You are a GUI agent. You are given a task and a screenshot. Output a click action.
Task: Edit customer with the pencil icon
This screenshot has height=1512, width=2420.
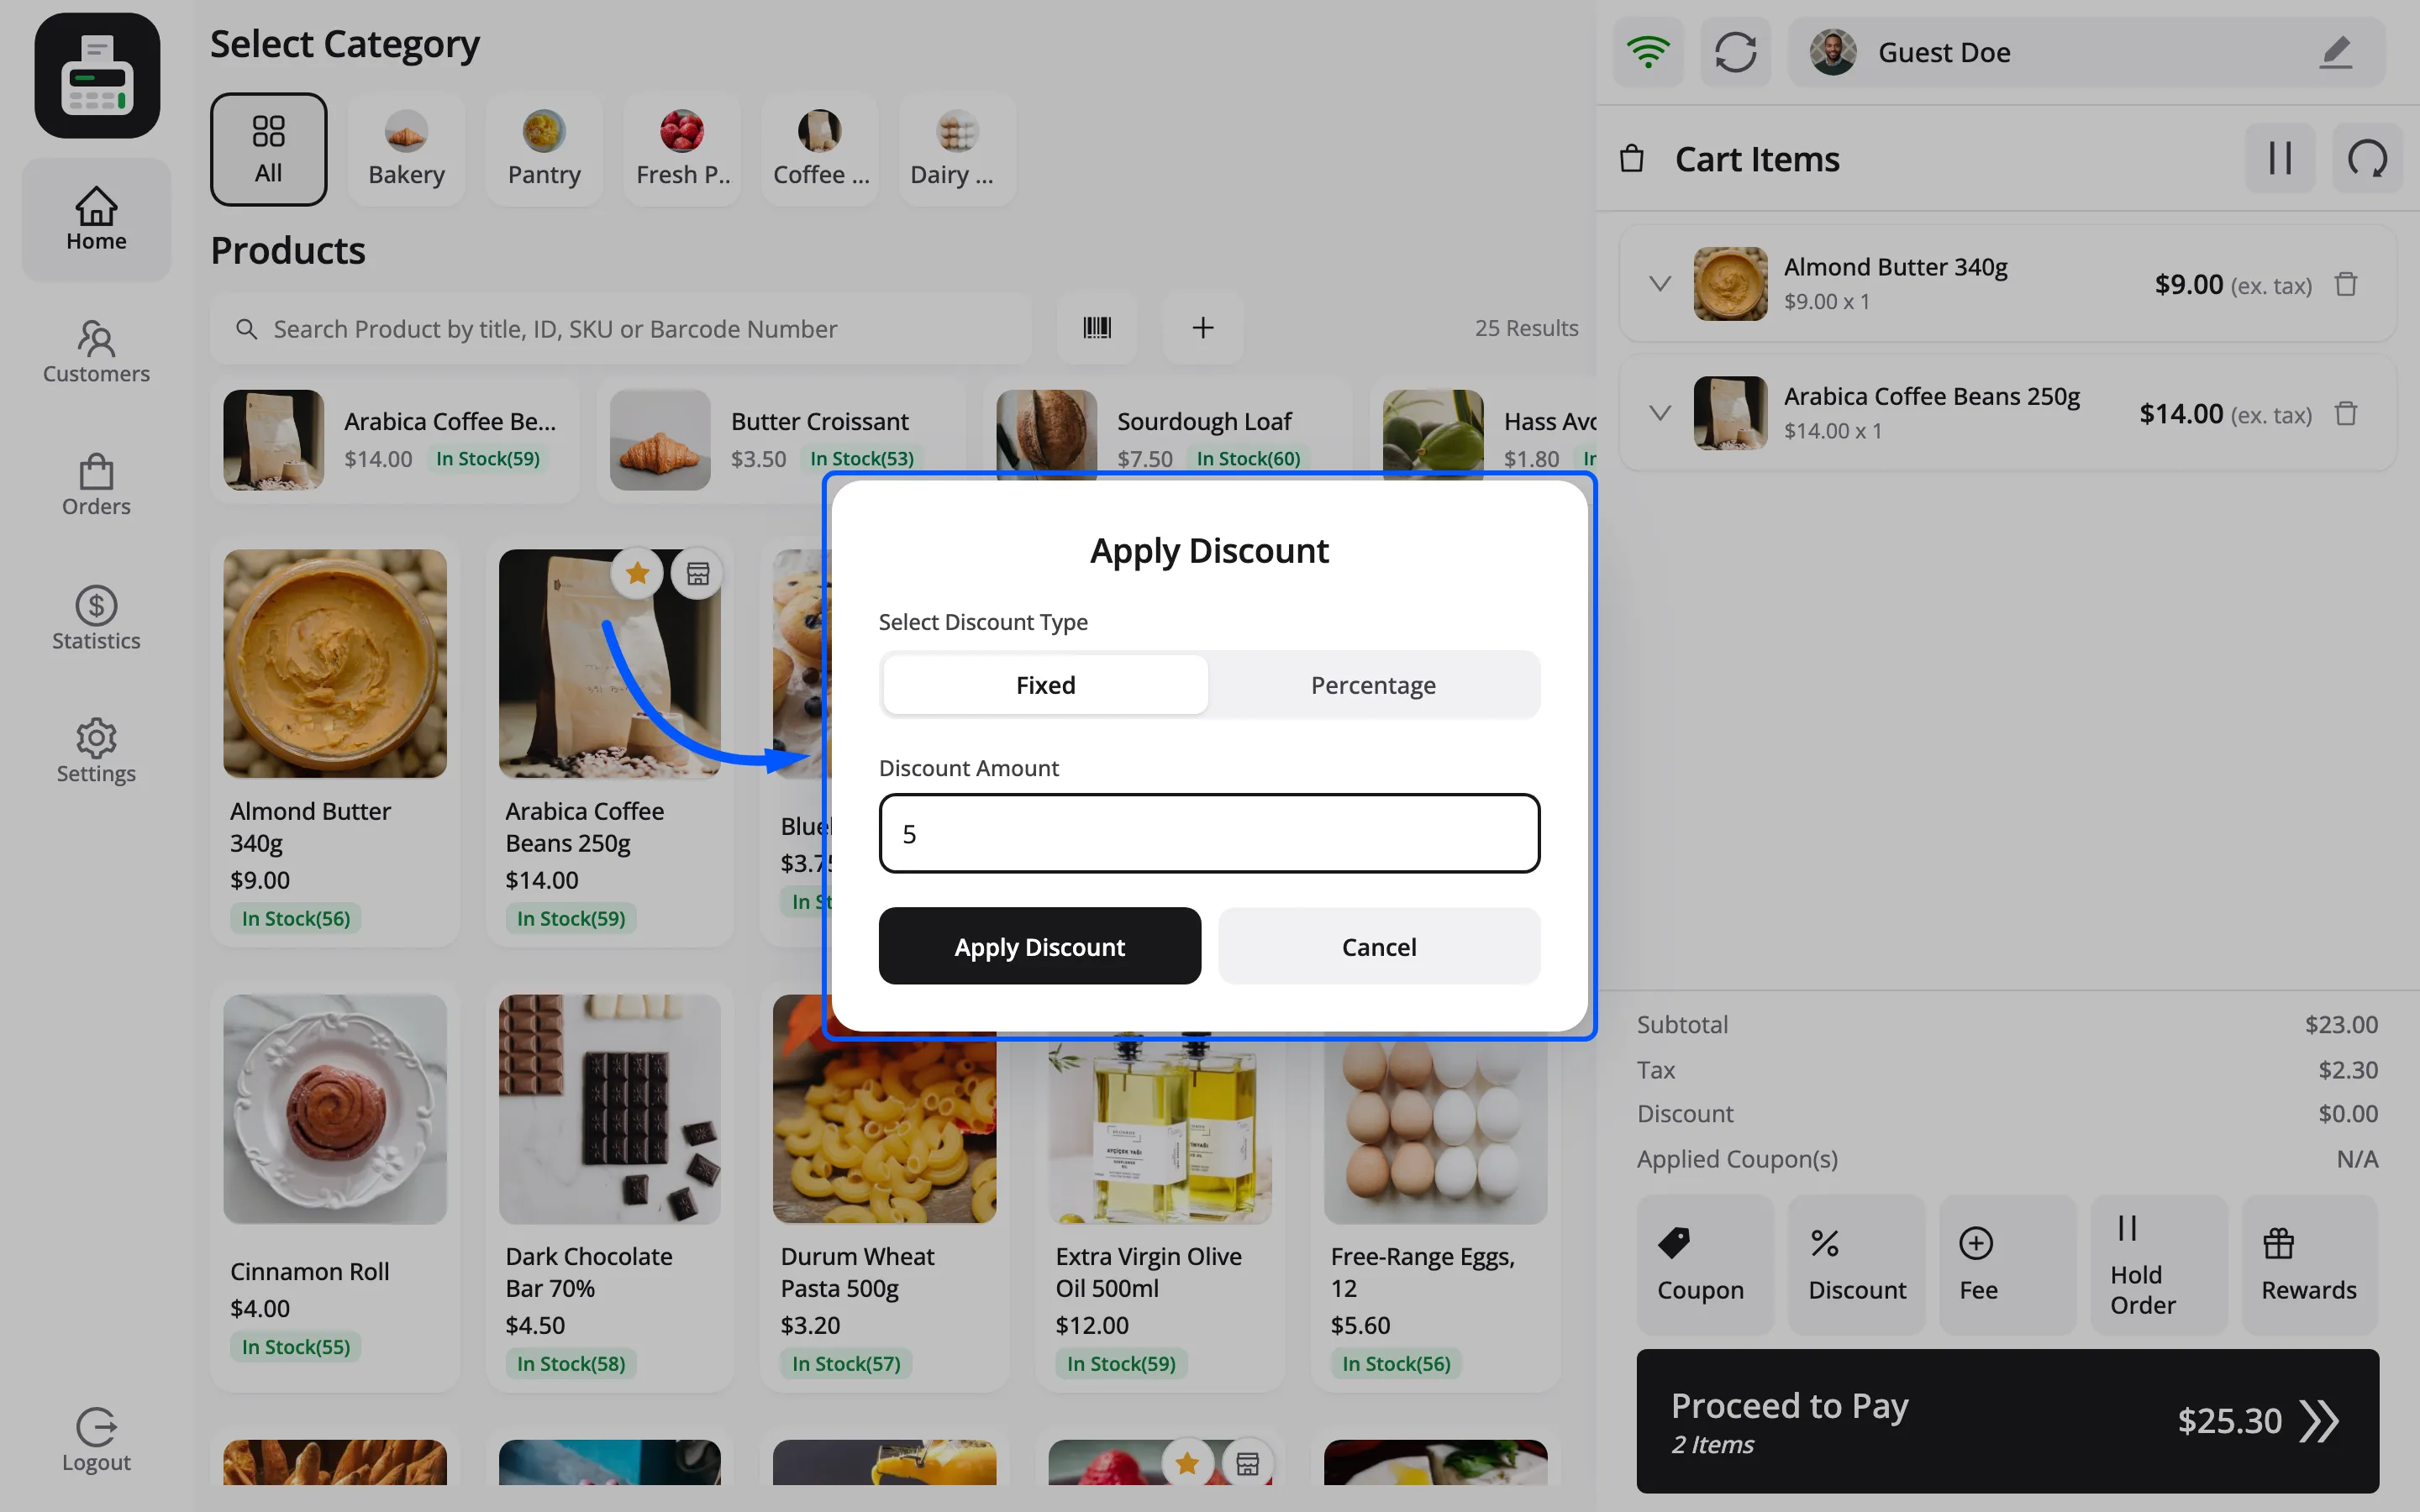click(2336, 52)
